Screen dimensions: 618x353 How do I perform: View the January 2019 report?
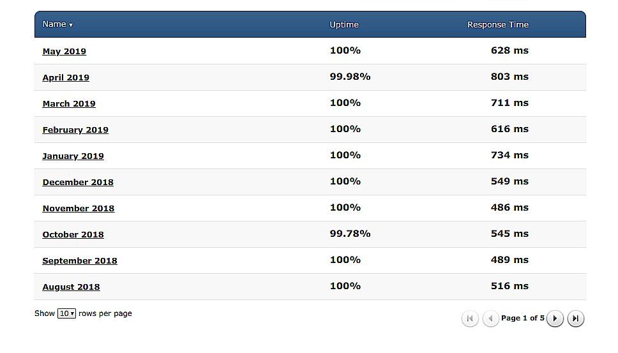73,156
